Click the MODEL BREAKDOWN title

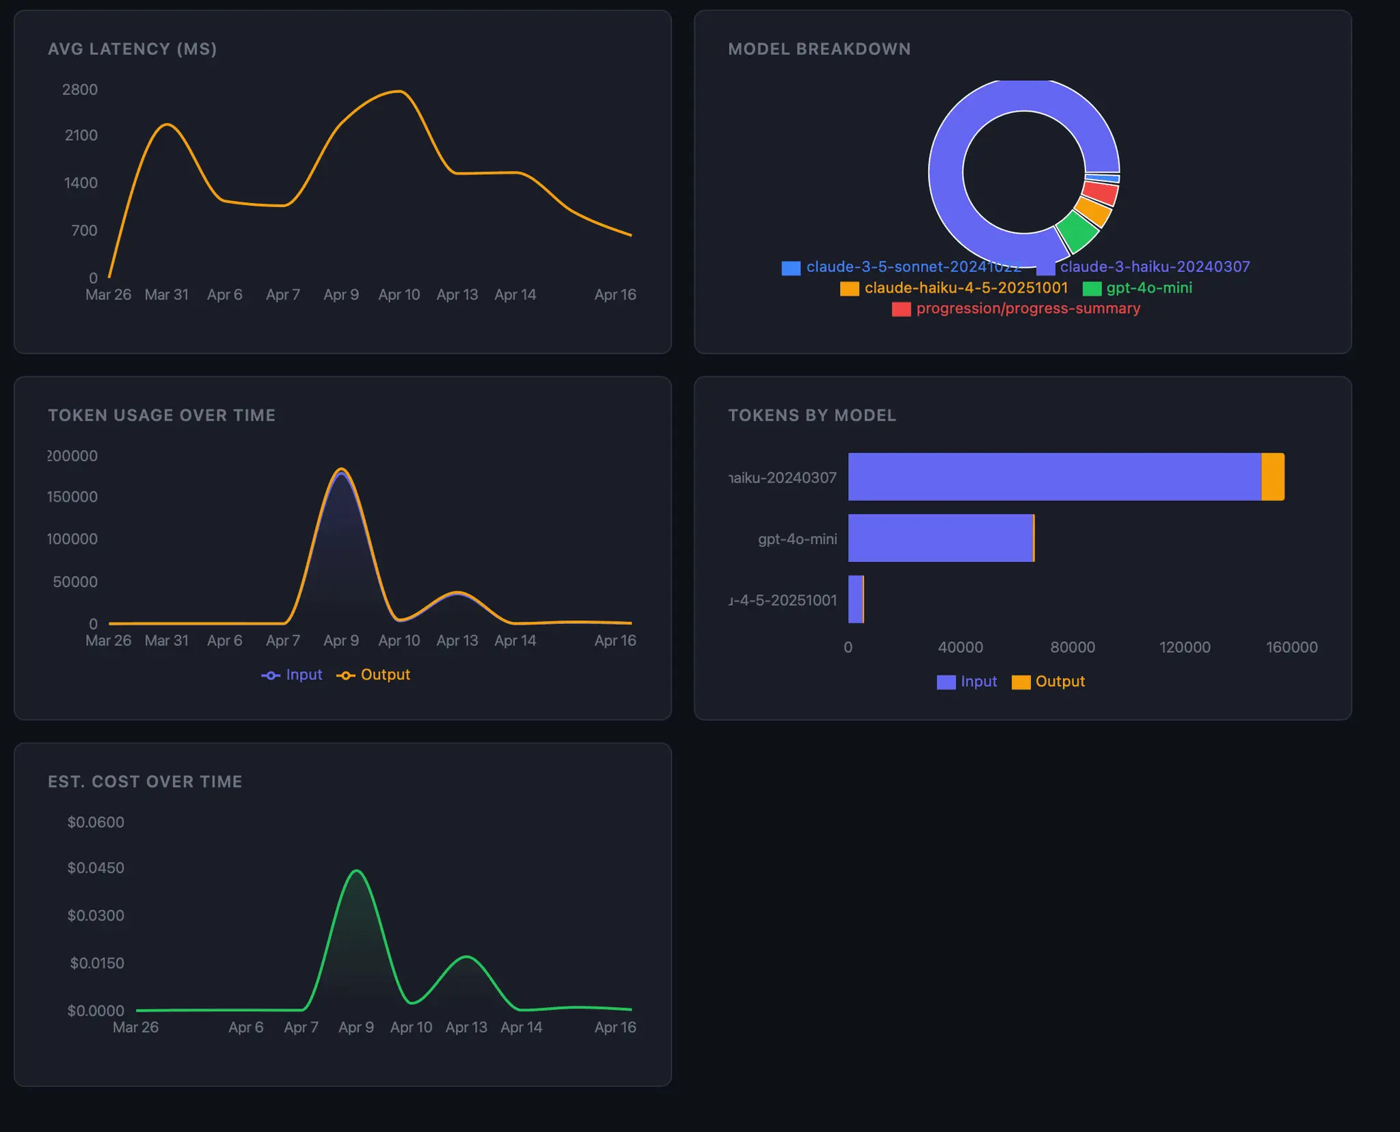[819, 49]
